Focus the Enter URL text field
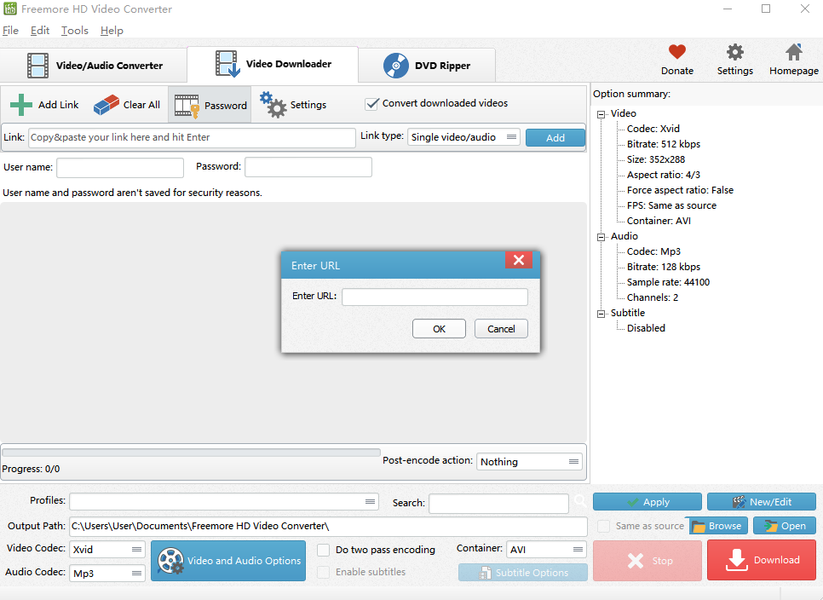 [x=435, y=297]
